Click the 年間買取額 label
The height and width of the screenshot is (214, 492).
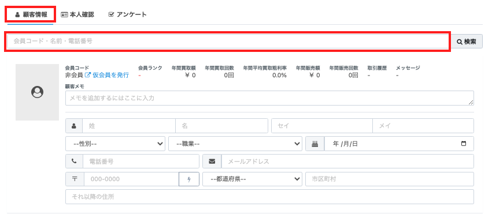[183, 67]
